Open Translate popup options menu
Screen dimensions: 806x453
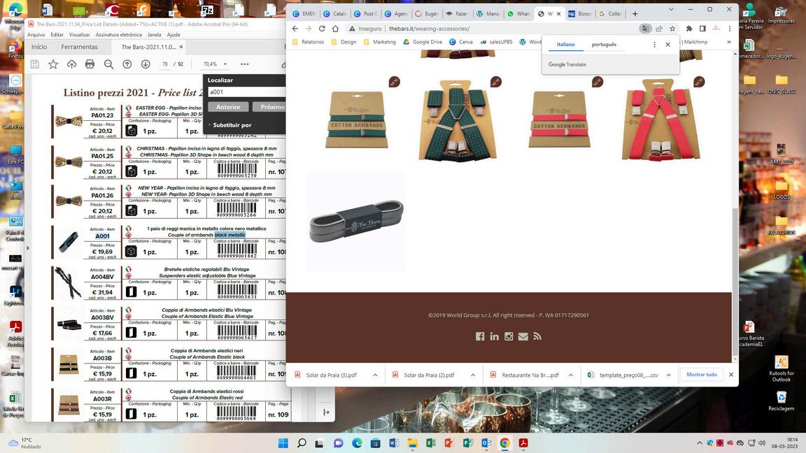click(x=654, y=45)
